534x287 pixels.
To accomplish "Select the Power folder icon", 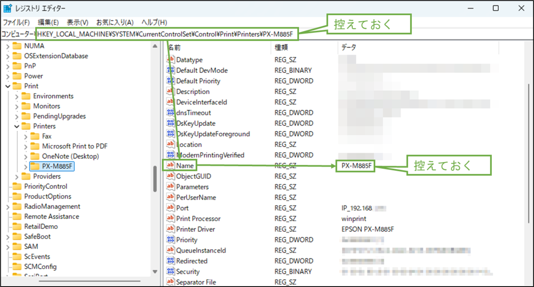I will [17, 76].
